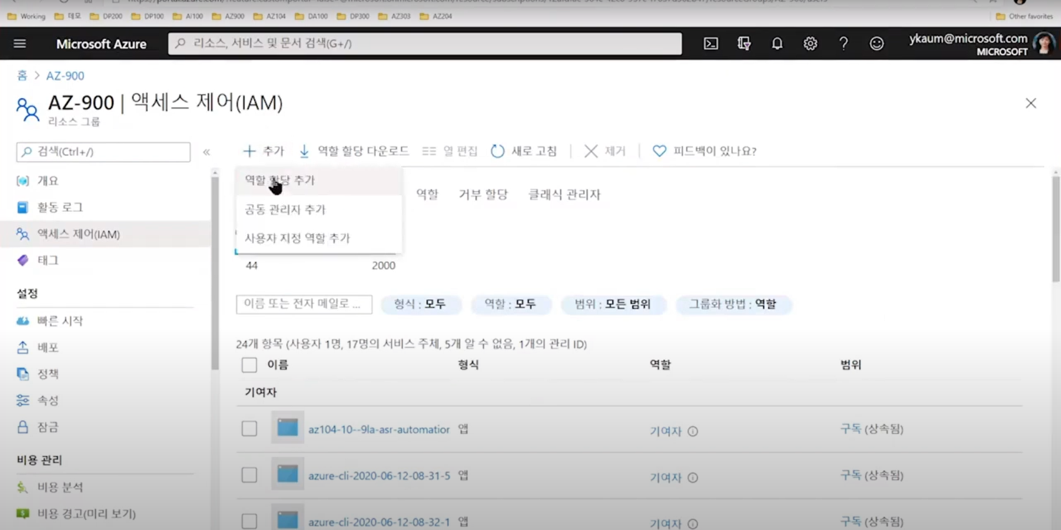Select 역할 할당 추가 from the dropdown menu
Screen dimensions: 1061x530
click(318, 181)
